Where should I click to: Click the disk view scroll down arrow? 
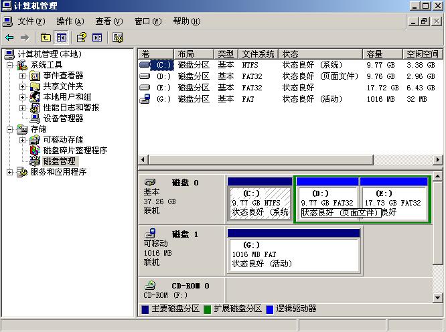[437, 298]
